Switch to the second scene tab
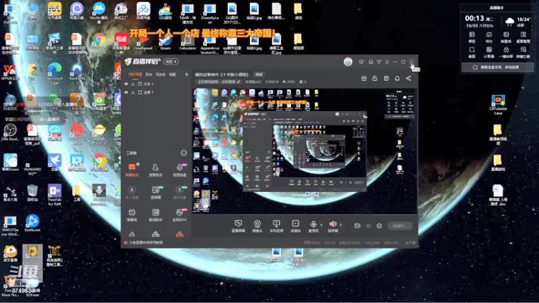Viewport: 539px width, 303px height. pos(148,74)
